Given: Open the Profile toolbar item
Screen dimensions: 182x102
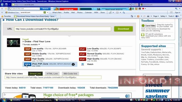Looking at the screenshot, I should coord(66,12).
